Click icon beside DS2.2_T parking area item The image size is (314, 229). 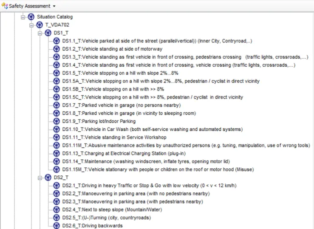(57, 194)
